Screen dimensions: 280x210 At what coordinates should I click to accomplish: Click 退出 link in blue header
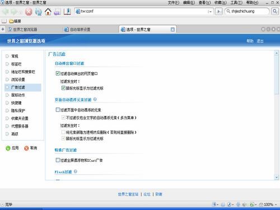coord(260,41)
